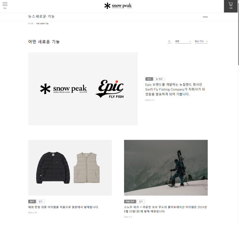Open the Snow Peak Epic Fly Fish image

click(83, 89)
